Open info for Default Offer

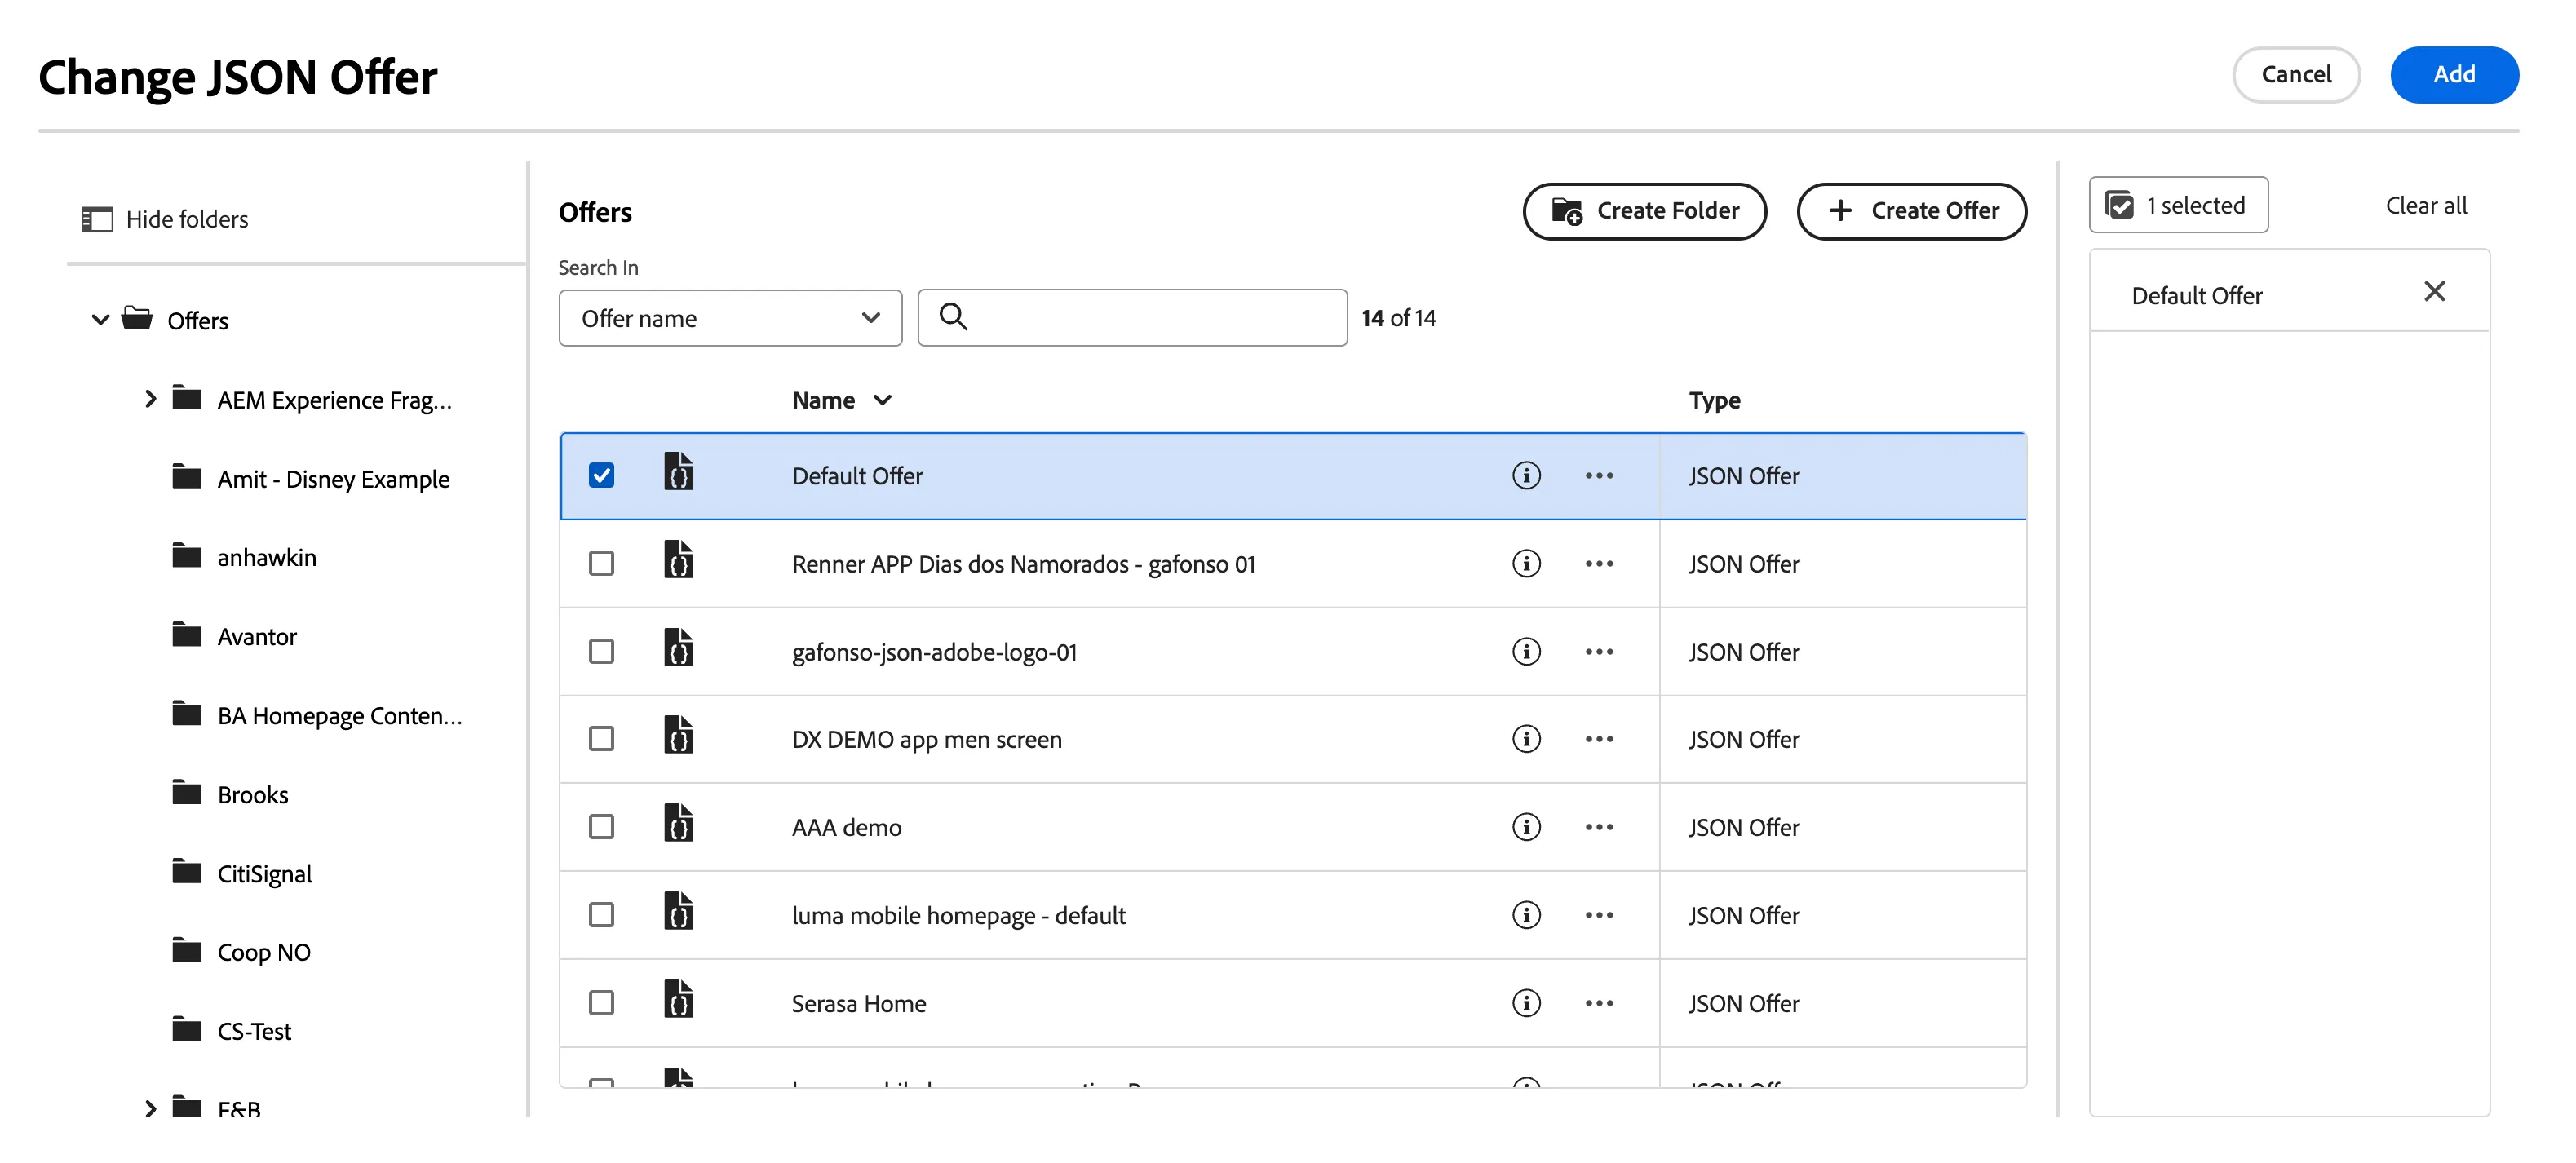1526,475
